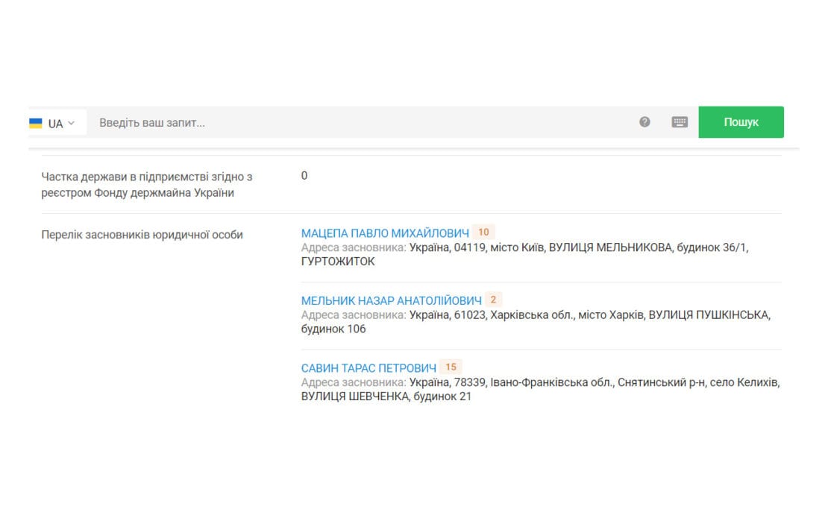Select the address with ВУЛИЦЯ МЕЛЬНИКОВА
Image resolution: width=828 pixels, height=509 pixels.
[x=525, y=254]
